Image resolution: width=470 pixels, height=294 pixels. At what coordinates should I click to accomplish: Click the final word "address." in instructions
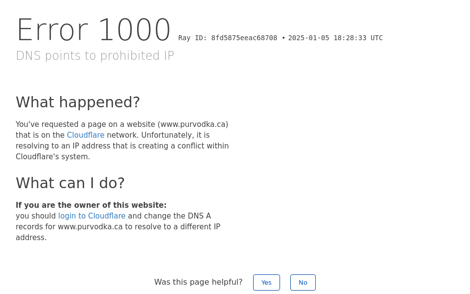coord(31,238)
